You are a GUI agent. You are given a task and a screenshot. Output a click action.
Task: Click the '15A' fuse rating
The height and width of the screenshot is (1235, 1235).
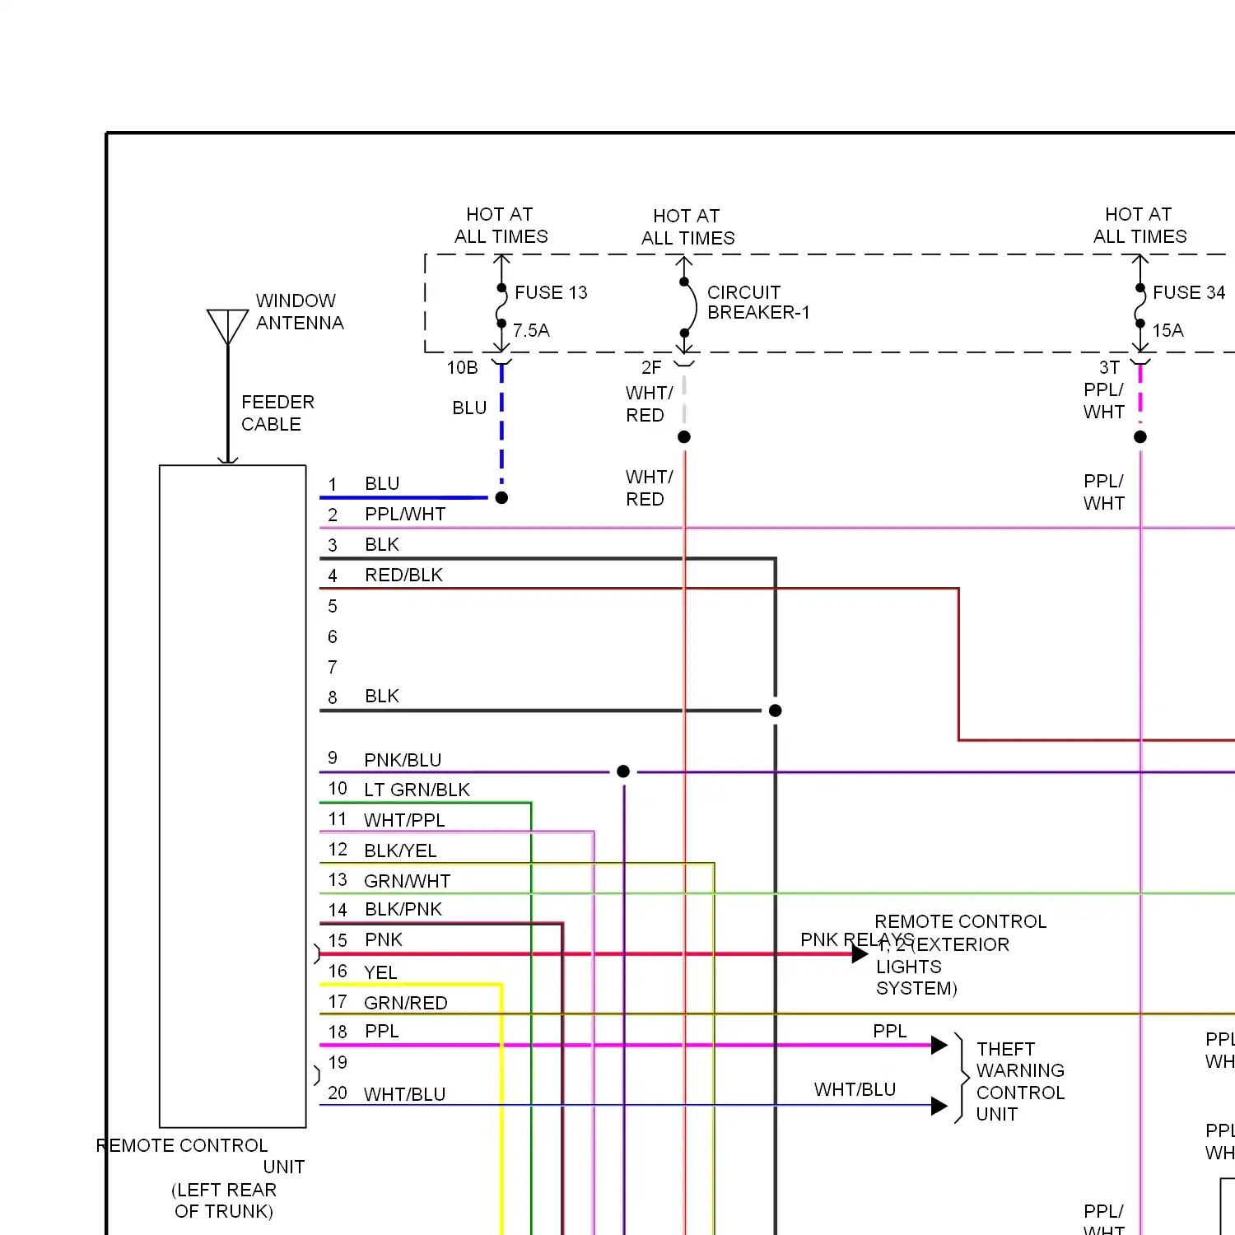pos(1167,330)
